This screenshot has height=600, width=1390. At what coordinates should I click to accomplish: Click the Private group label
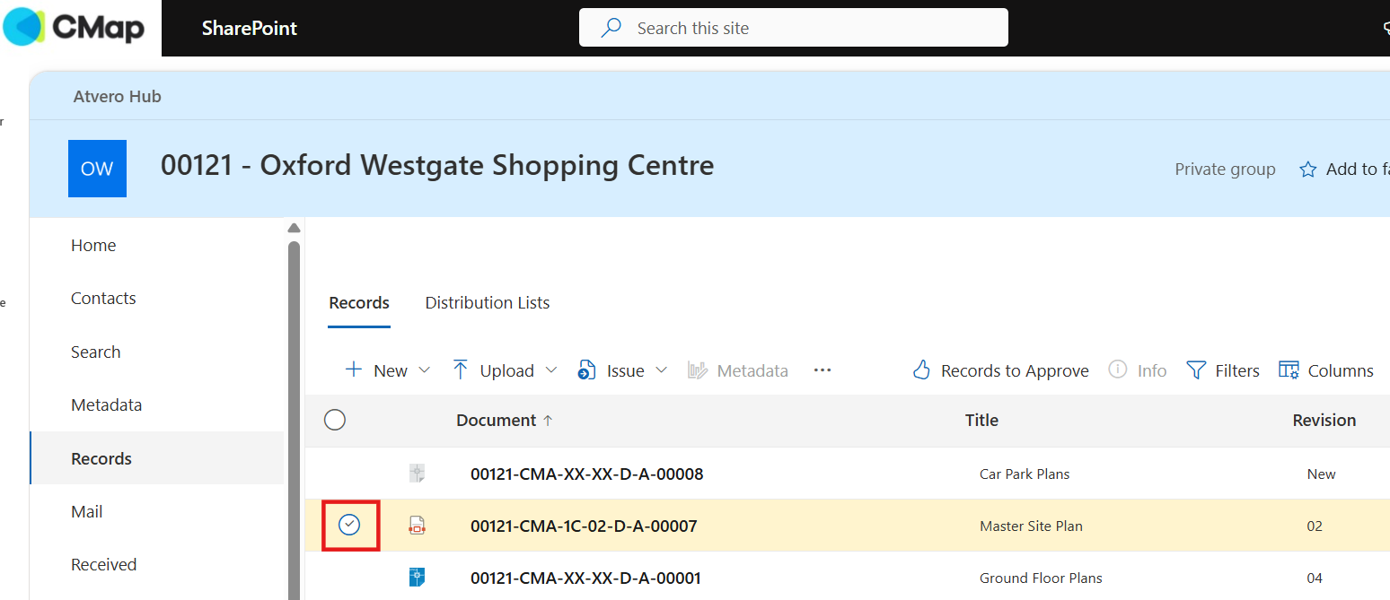1225,170
